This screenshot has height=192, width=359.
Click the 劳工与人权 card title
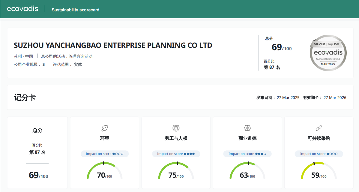point(176,138)
